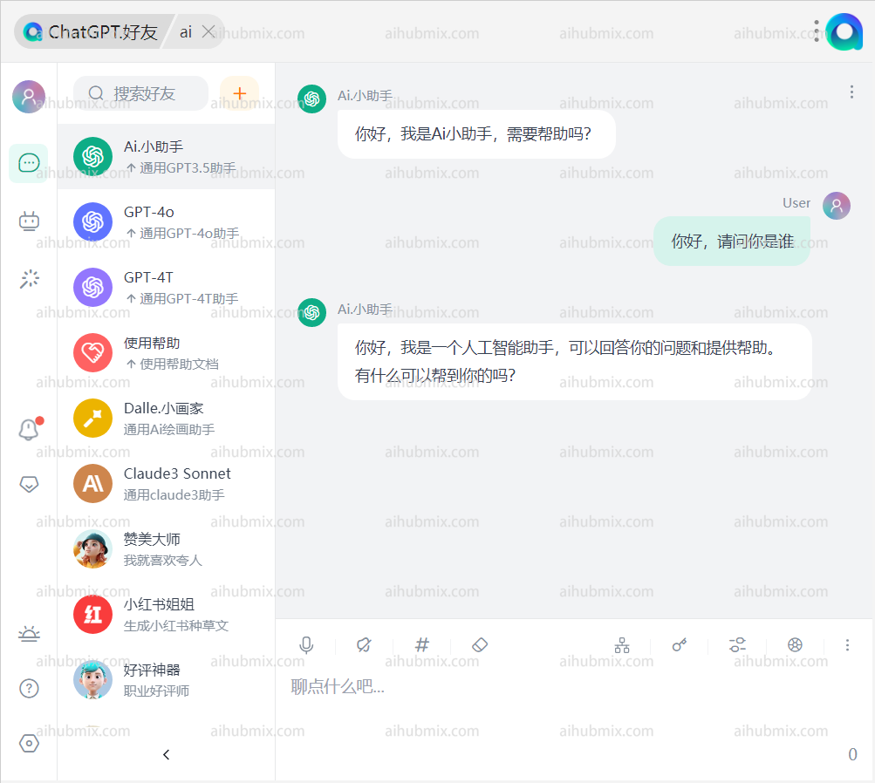
Task: Open the Ai.小助手 conversation
Action: pyautogui.click(x=167, y=157)
